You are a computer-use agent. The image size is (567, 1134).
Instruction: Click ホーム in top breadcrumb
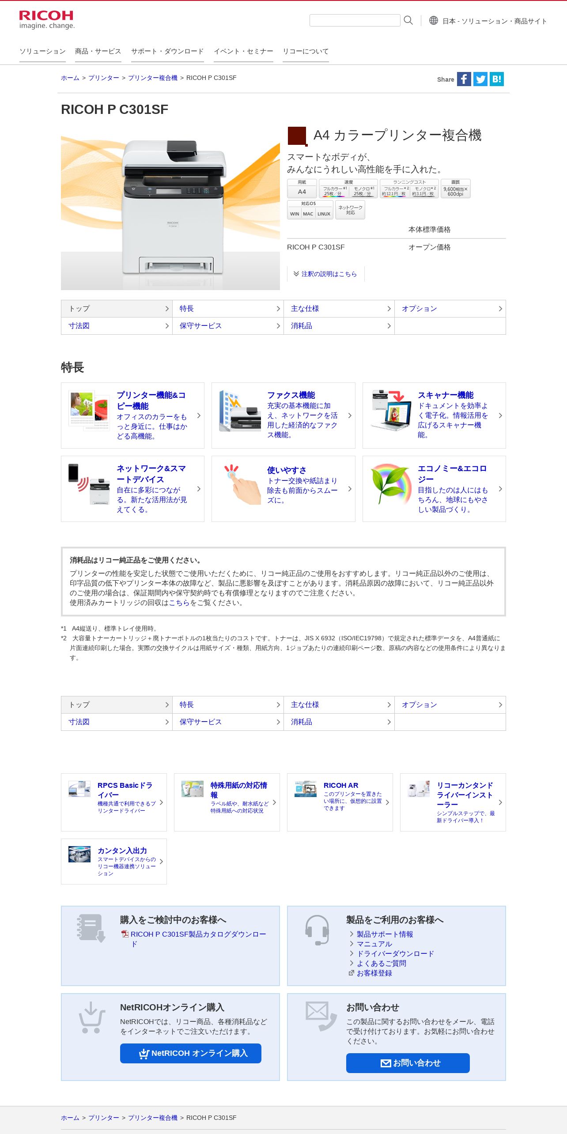point(70,78)
